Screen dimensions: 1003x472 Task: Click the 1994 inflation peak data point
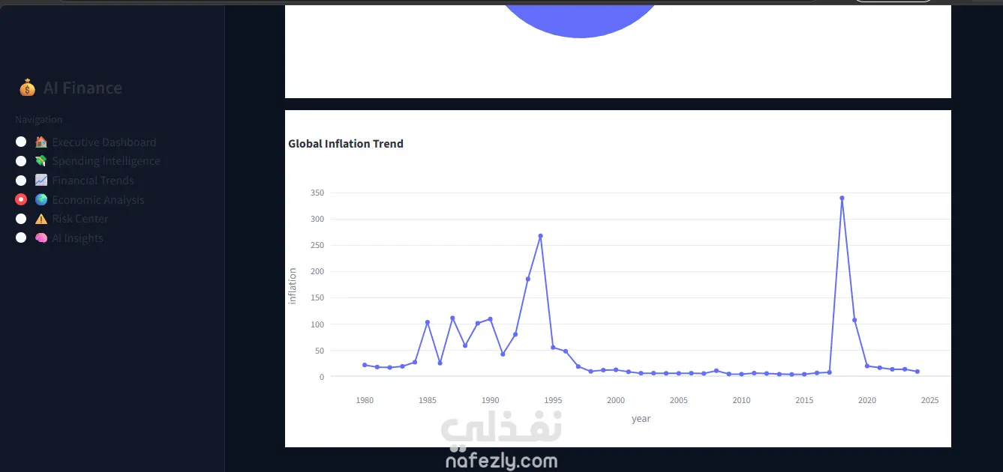(x=540, y=236)
